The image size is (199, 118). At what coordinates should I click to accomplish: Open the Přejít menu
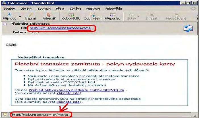(x=60, y=8)
